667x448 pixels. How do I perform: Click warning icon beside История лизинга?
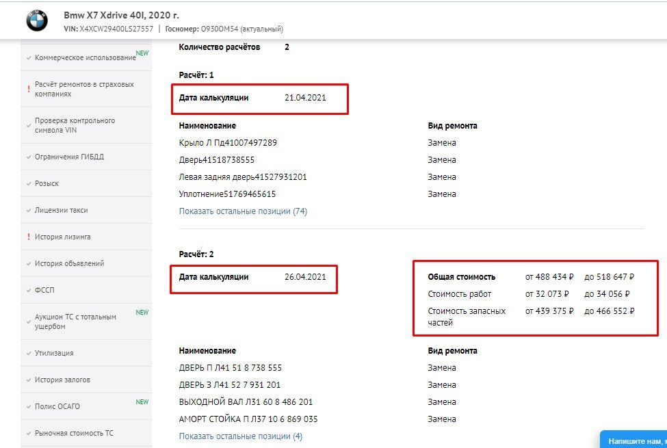tap(29, 237)
